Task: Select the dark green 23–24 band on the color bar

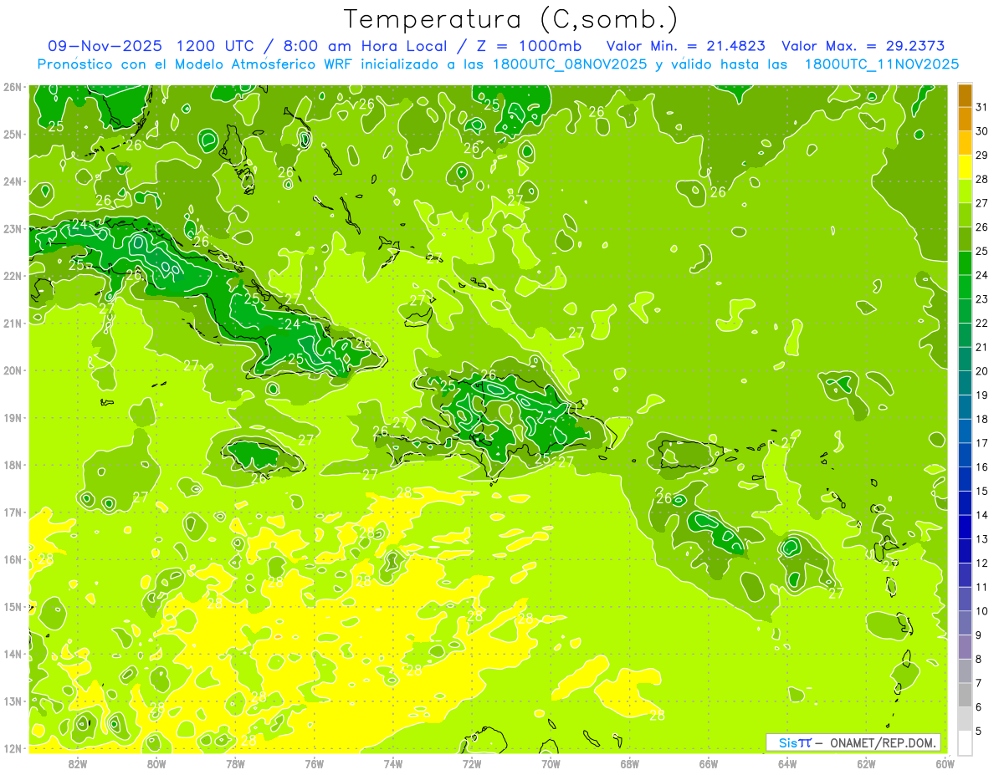Action: tap(966, 287)
